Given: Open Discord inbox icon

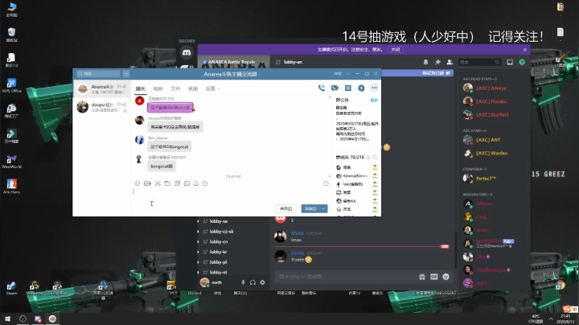Looking at the screenshot, I should click(x=510, y=62).
